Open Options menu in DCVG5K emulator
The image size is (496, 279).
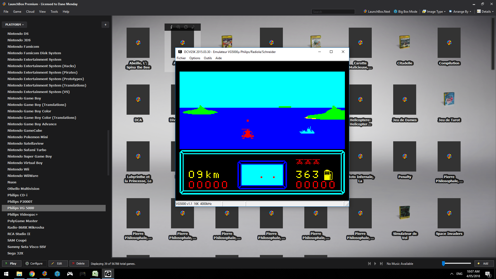[x=195, y=58]
